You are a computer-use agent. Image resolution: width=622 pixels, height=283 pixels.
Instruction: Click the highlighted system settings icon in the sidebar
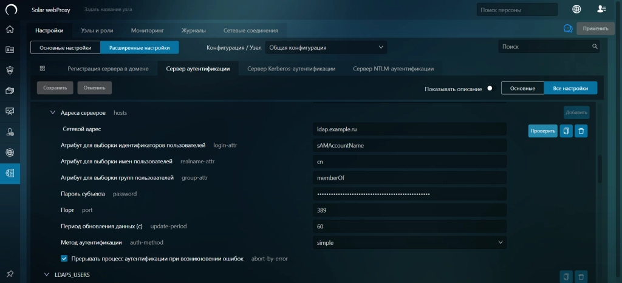click(x=10, y=173)
